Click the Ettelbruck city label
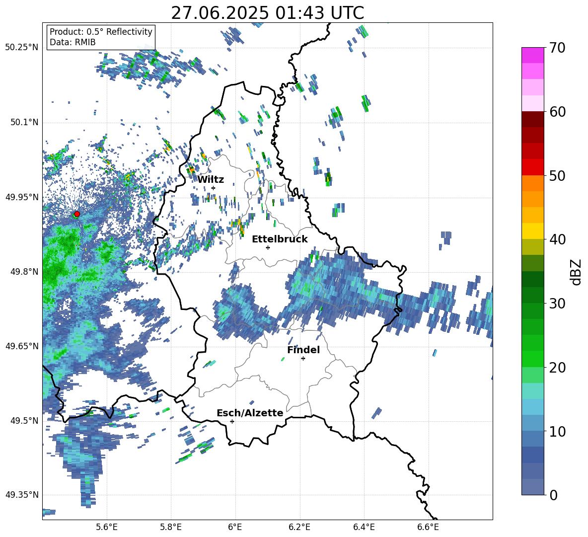This screenshot has height=537, width=588. point(280,239)
